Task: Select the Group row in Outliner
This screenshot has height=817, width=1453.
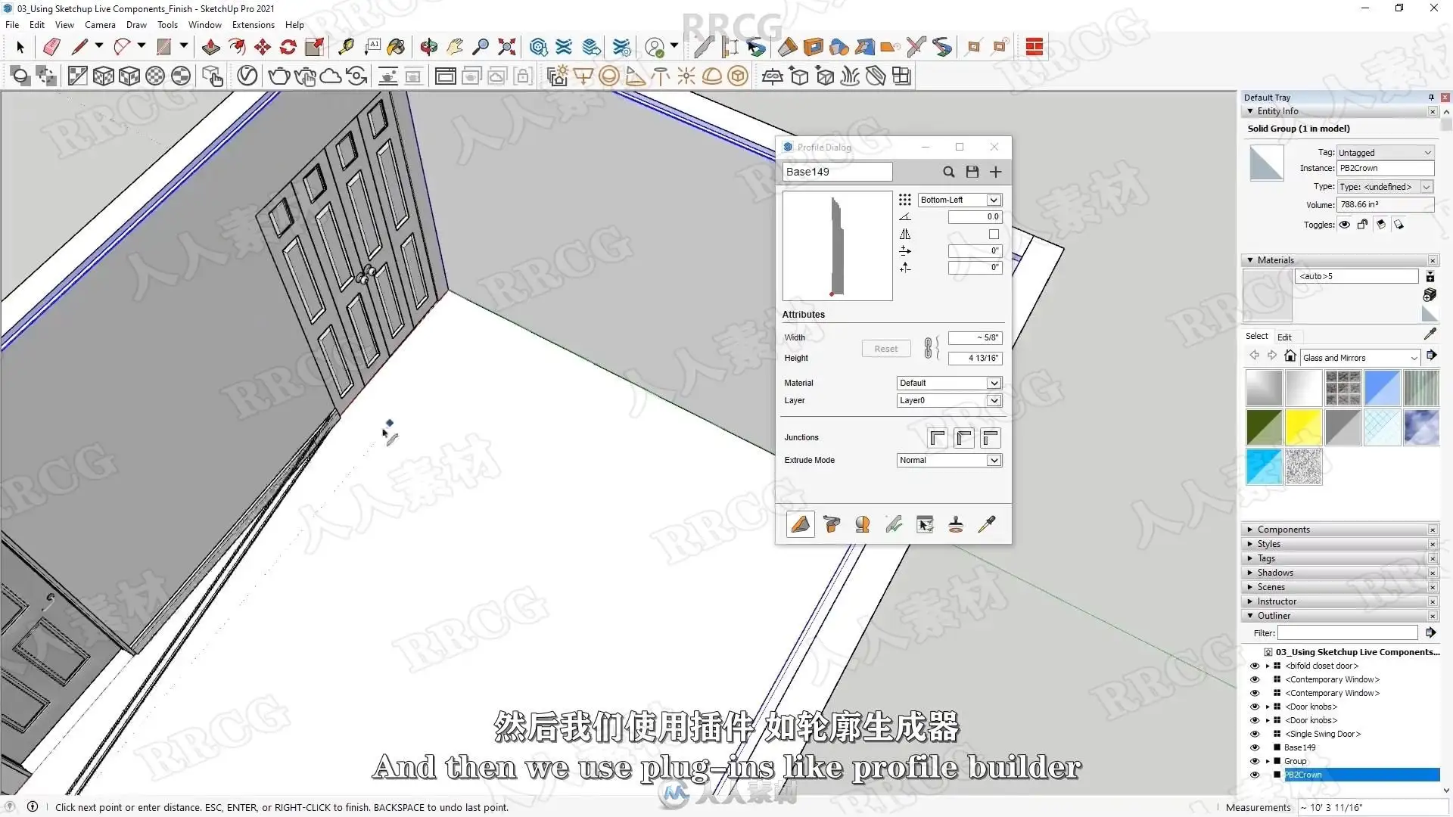Action: pos(1295,762)
